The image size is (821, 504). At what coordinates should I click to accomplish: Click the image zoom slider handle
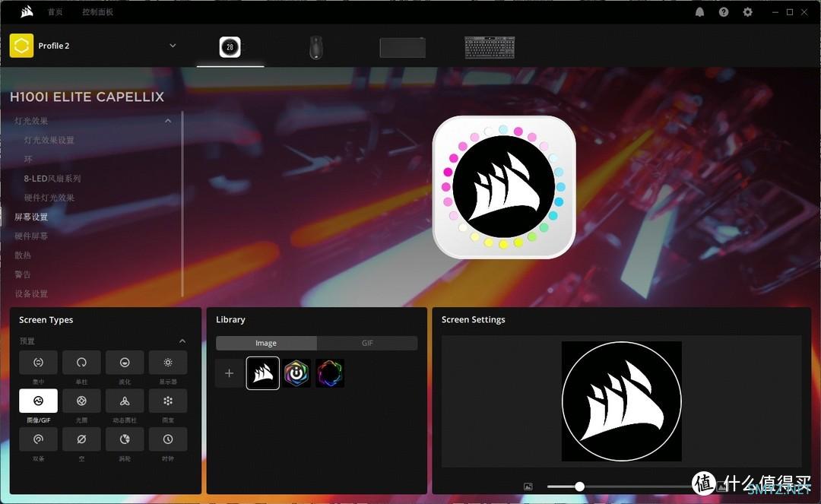579,487
